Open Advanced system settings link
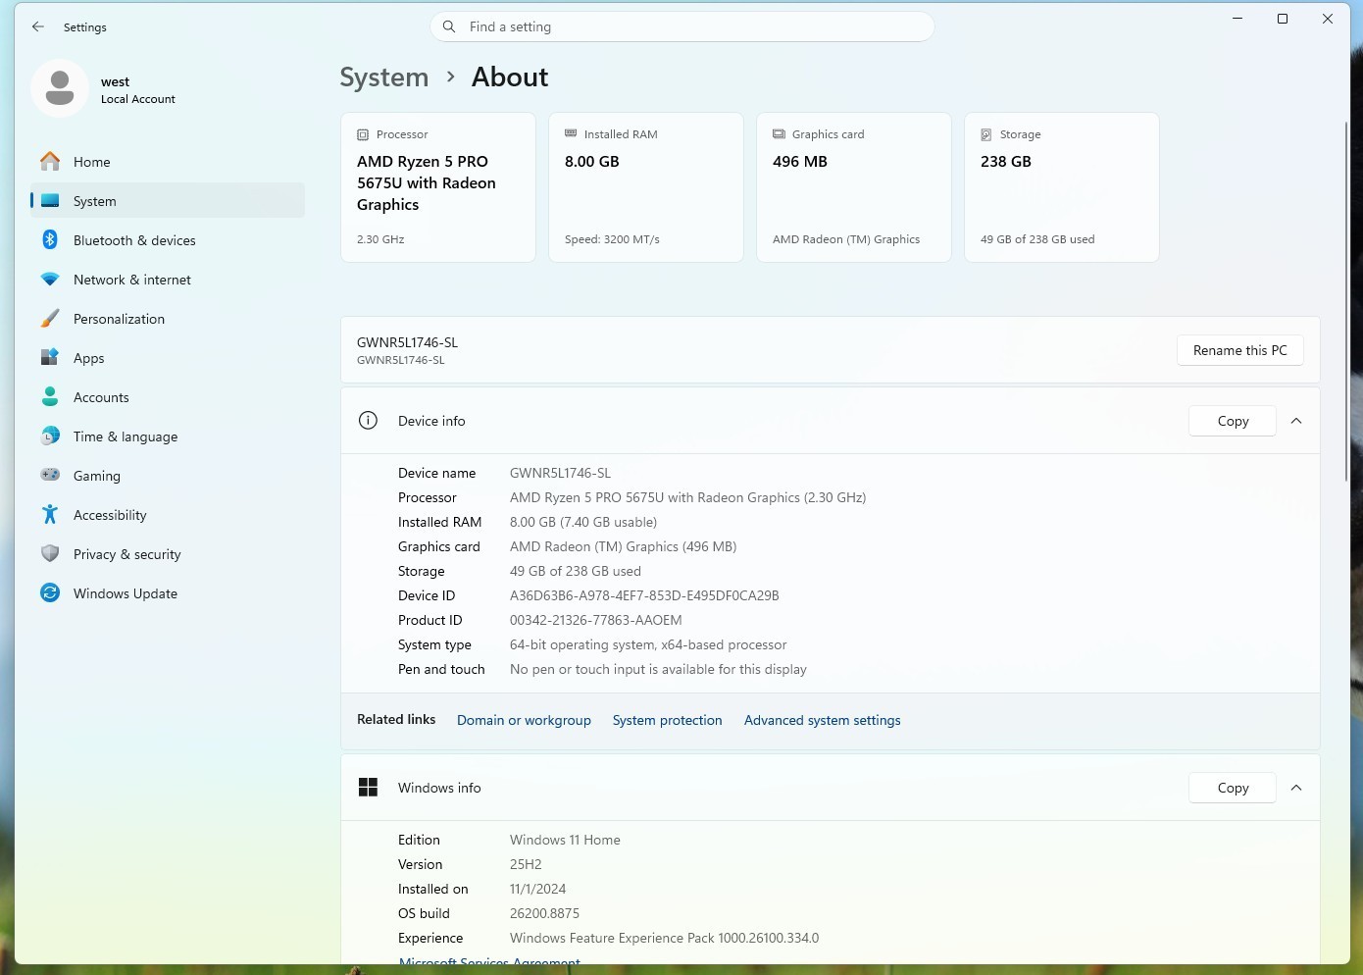This screenshot has height=975, width=1363. [822, 720]
